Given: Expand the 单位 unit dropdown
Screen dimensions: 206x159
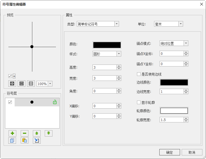Looking at the screenshot, I should [181, 24].
